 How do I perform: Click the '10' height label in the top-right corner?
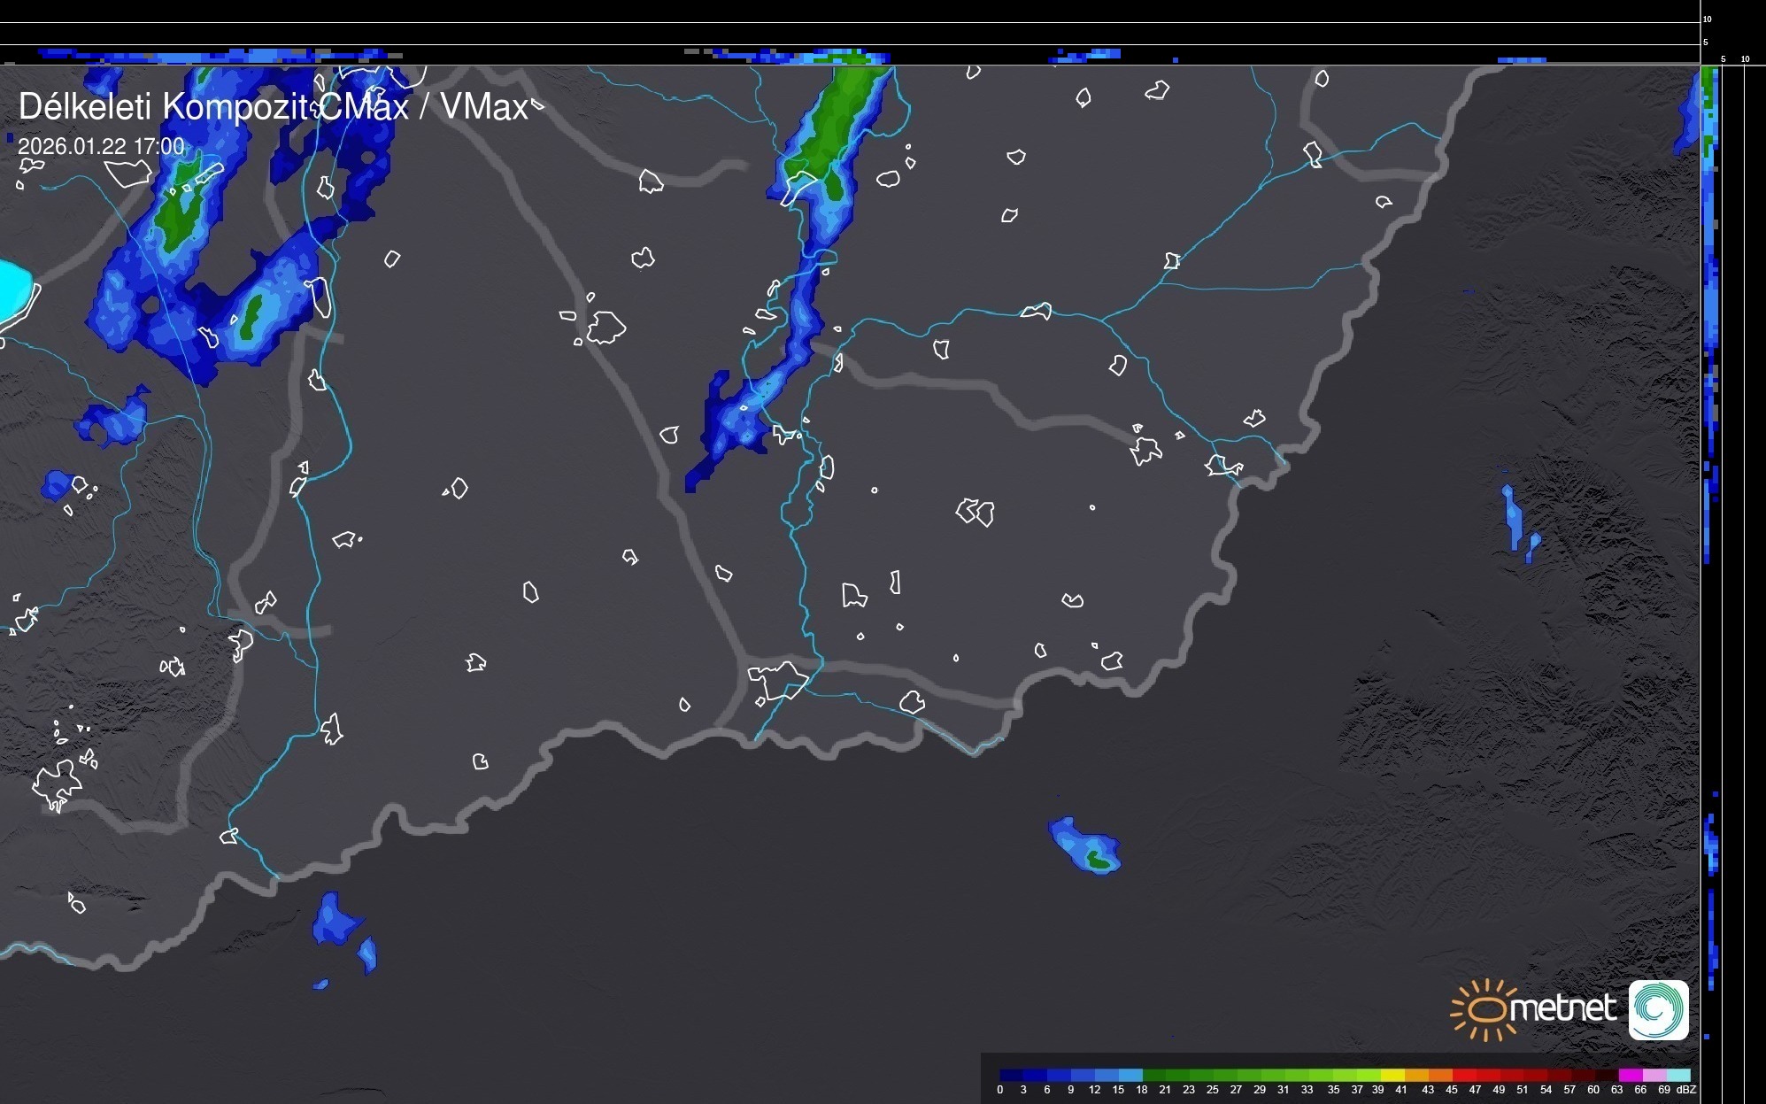point(1708,19)
